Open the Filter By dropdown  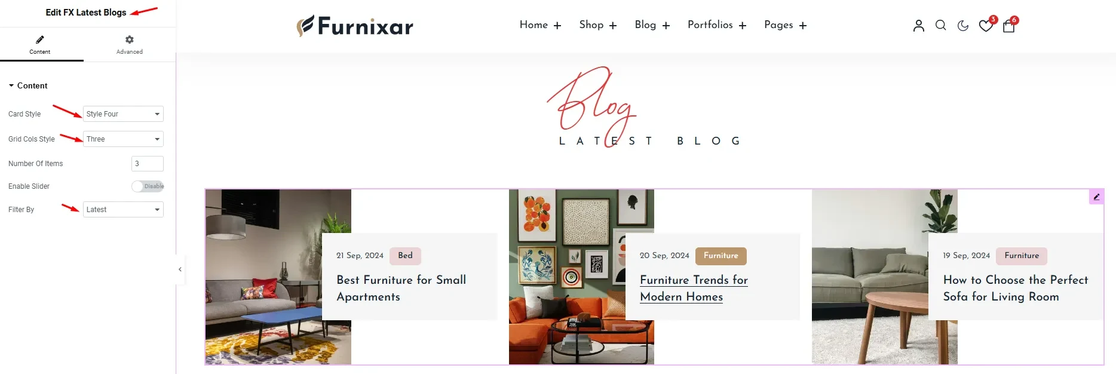coord(123,210)
